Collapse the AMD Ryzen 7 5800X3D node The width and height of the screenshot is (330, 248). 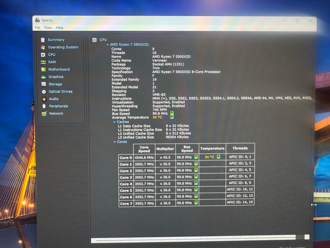[x=108, y=45]
